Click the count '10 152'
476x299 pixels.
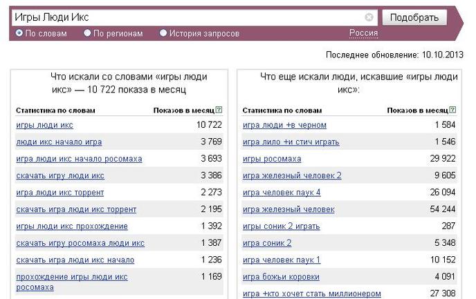coord(443,260)
